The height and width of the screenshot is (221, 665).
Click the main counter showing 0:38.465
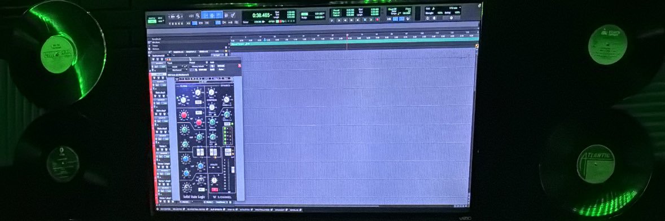click(x=261, y=15)
